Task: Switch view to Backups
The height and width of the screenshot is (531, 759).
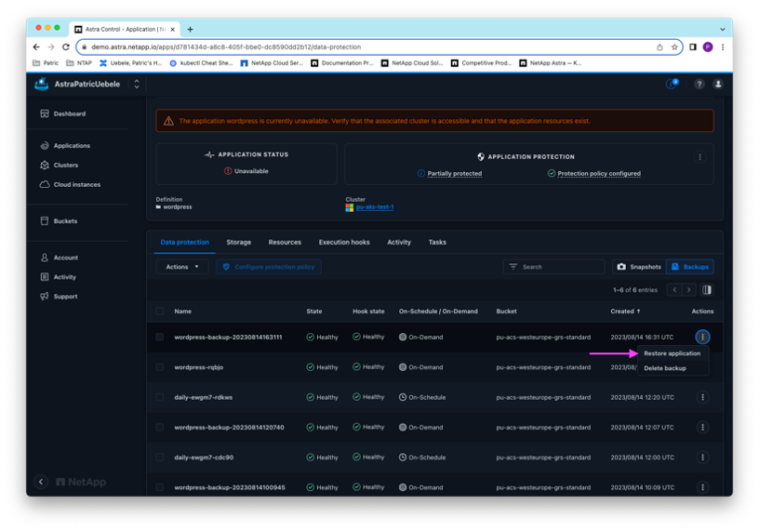Action: coord(690,267)
